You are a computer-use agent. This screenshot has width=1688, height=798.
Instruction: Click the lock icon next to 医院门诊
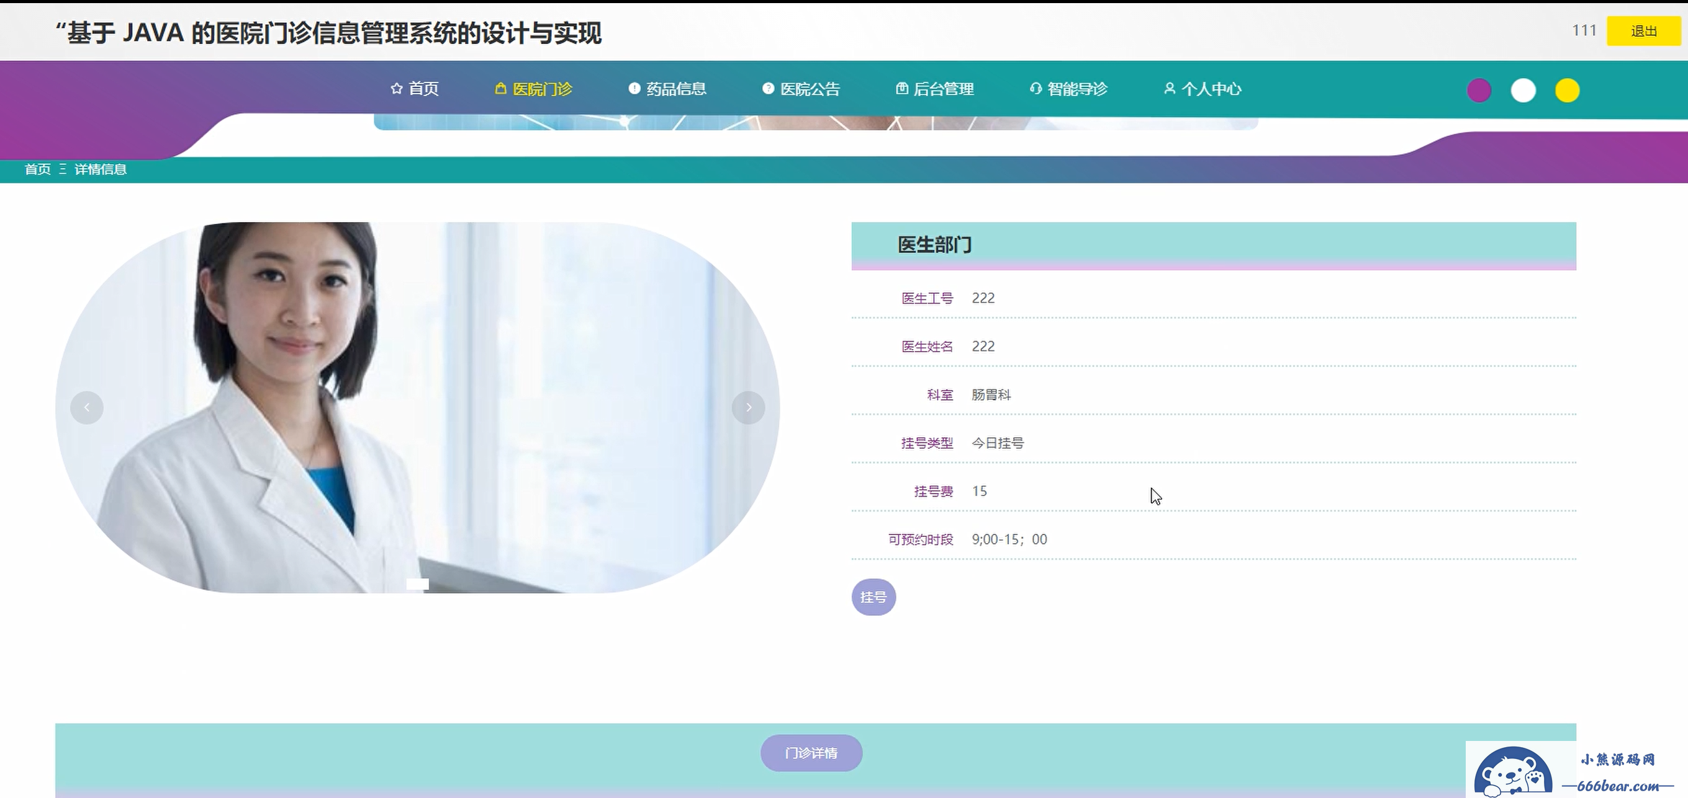(500, 89)
